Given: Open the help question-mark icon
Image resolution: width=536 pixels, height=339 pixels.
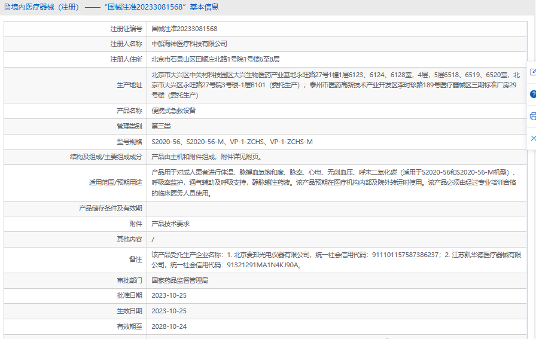Looking at the screenshot, I should click(533, 94).
